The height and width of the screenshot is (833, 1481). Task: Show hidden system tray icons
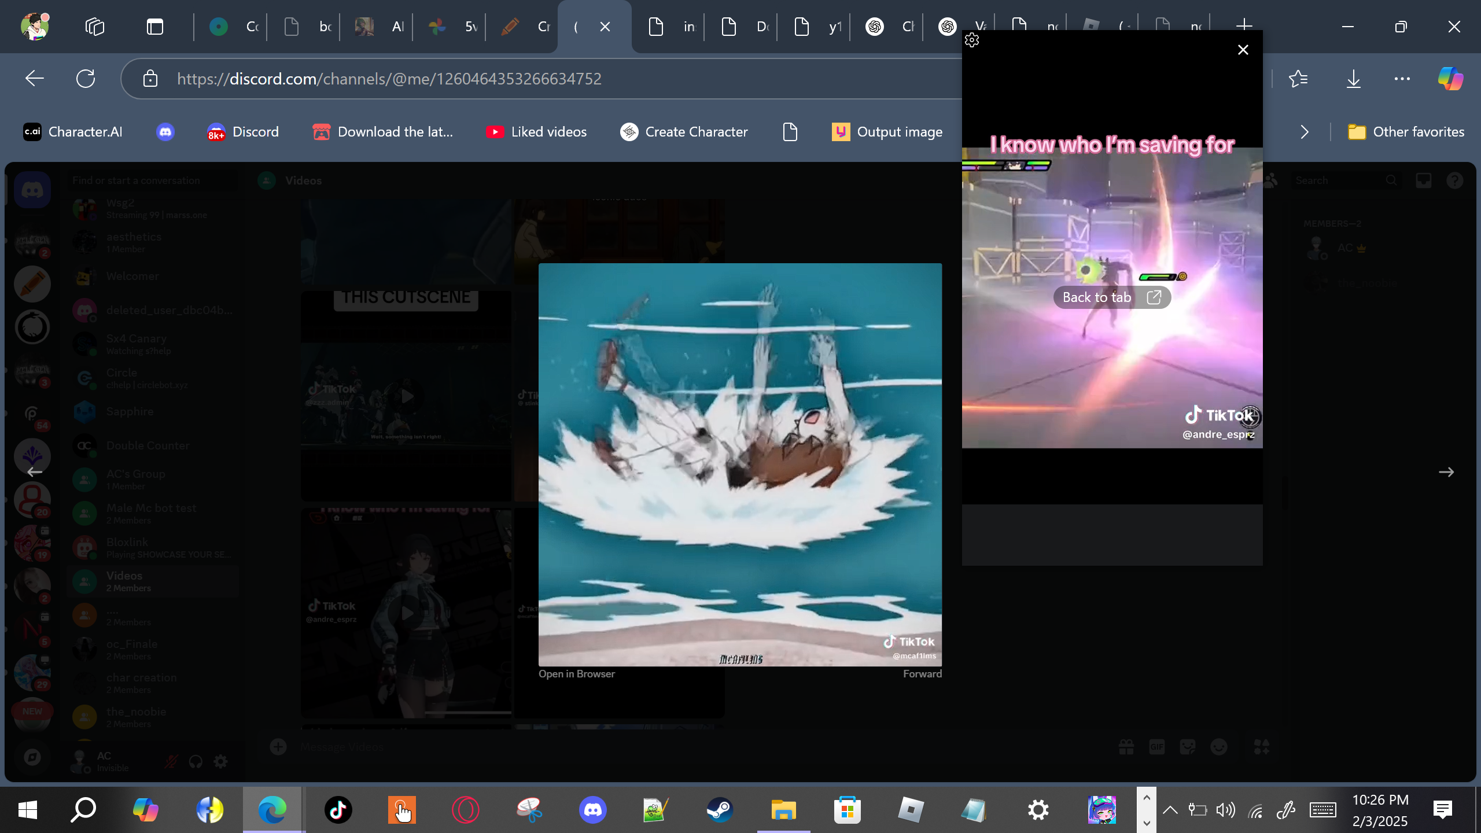click(x=1170, y=810)
